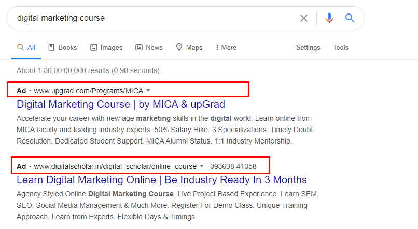Switch to the Maps tab
Screen dimensions: 418x229
pyautogui.click(x=189, y=47)
